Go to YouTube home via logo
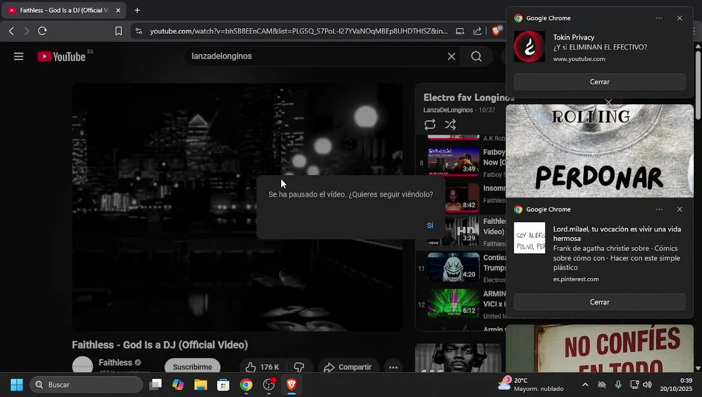 tap(61, 56)
